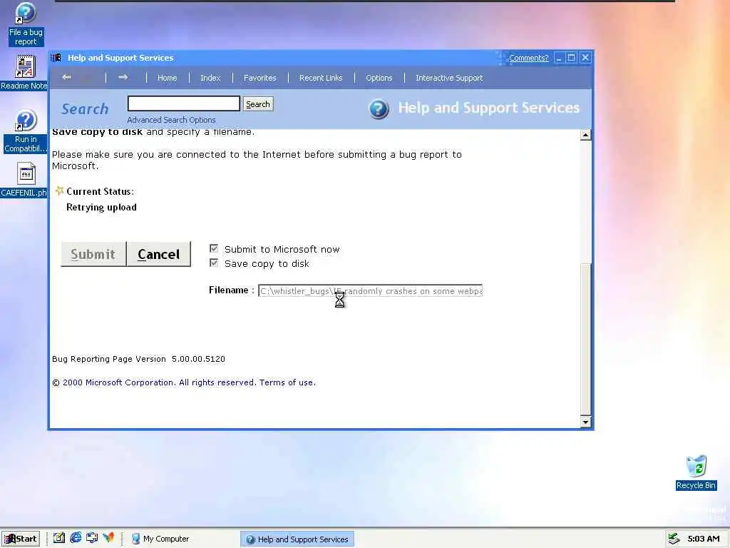
Task: Activate Help and Support Services taskbar button
Action: [x=297, y=539]
